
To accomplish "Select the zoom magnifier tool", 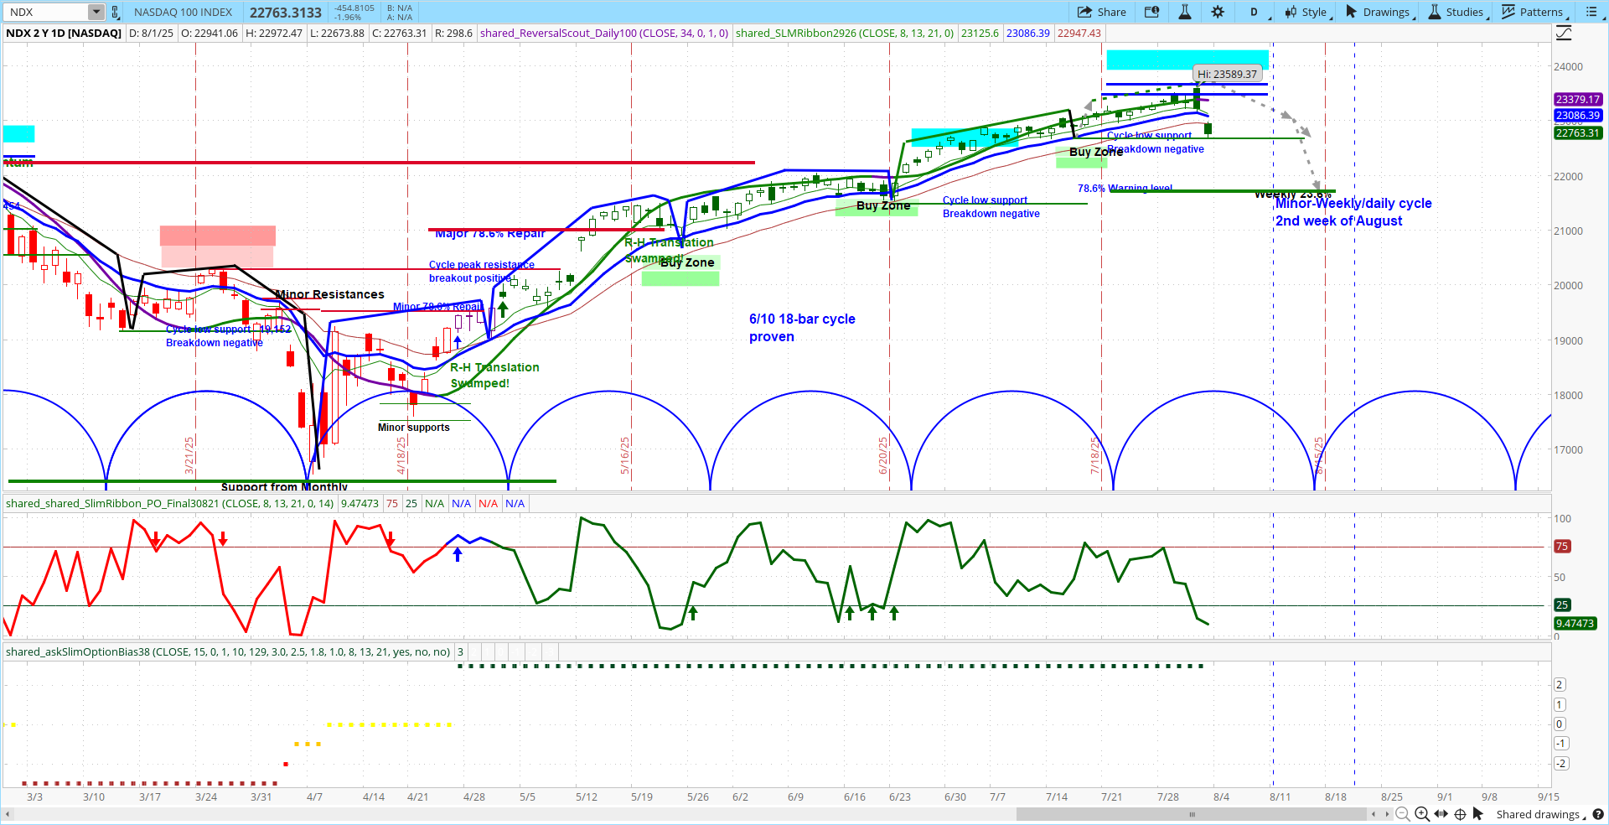I will coord(1422,814).
